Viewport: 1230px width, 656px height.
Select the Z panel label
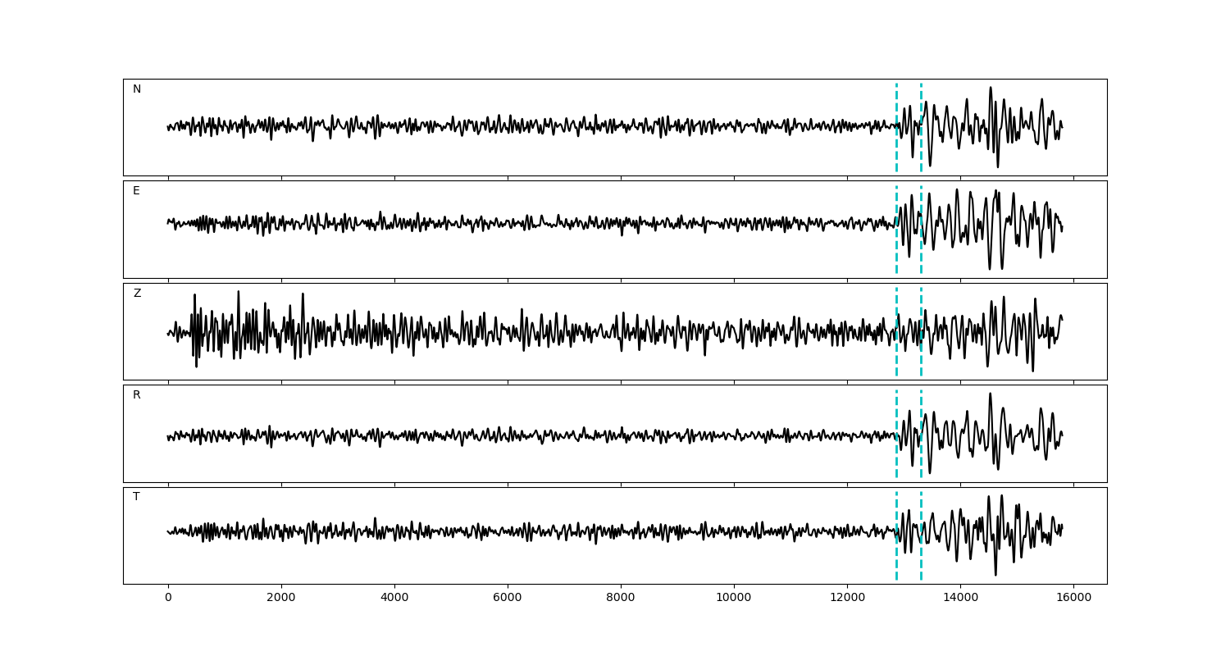[x=137, y=294]
